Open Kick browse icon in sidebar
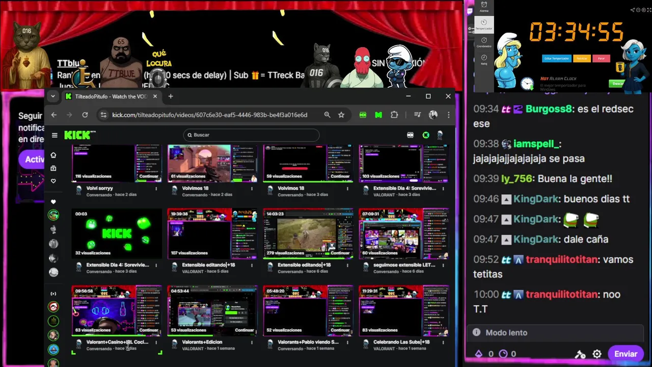 pyautogui.click(x=53, y=168)
